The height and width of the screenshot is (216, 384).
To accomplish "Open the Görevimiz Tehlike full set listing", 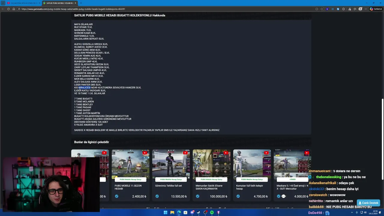I will 168,186.
